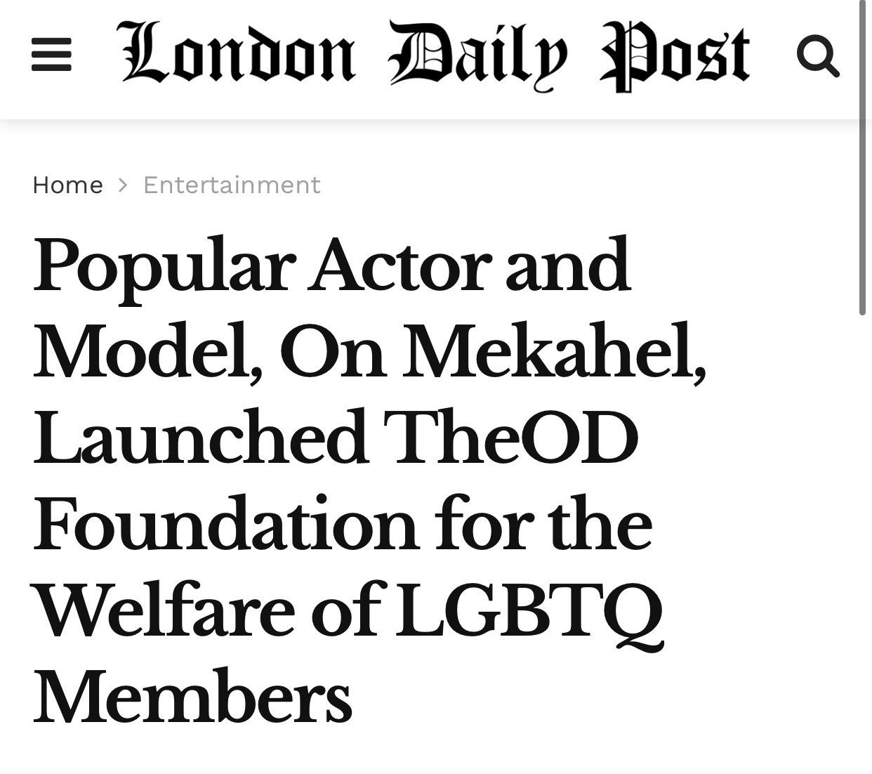Screen dimensions: 872x774
Task: Open the Entertainment category breadcrumb
Action: coord(232,185)
